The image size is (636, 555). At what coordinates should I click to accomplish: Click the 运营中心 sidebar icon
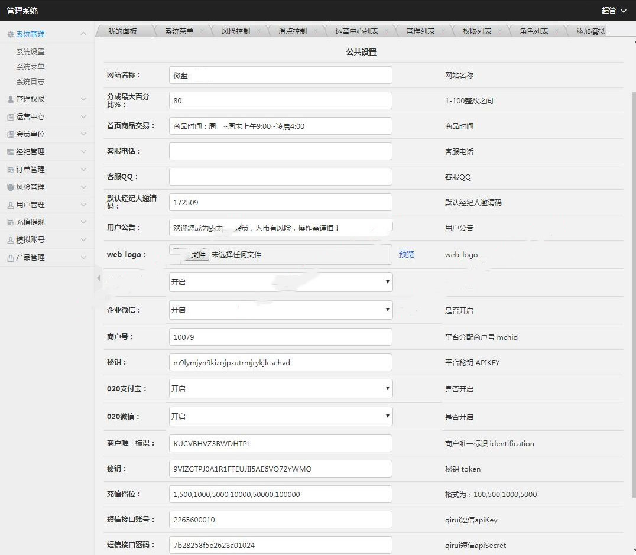point(8,116)
